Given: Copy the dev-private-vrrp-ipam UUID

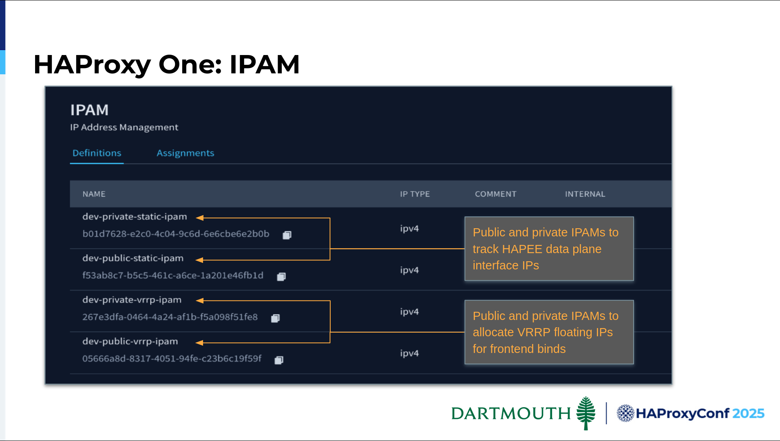Looking at the screenshot, I should (276, 318).
